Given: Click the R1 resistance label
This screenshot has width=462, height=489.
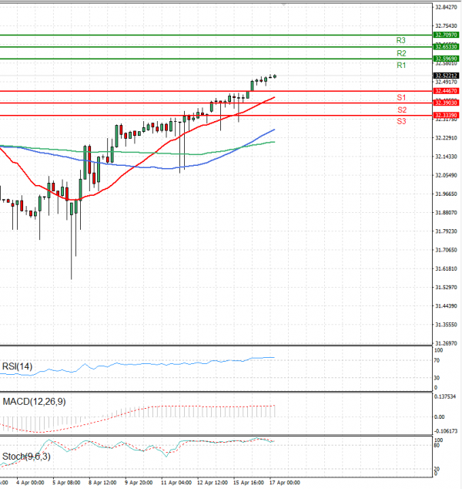Looking at the screenshot, I should [x=401, y=66].
